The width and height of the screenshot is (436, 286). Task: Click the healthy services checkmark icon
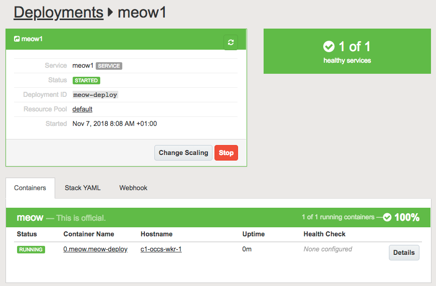[329, 47]
